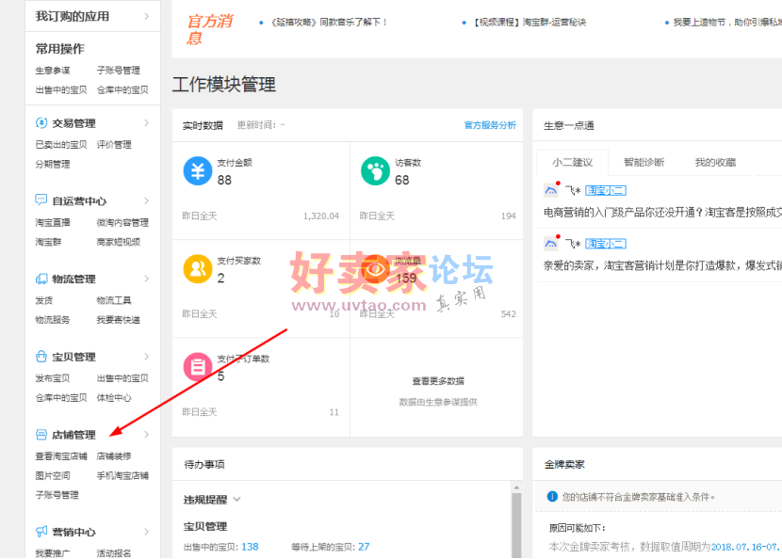Click the 物流管理 truck icon
The height and width of the screenshot is (559, 782).
41,279
